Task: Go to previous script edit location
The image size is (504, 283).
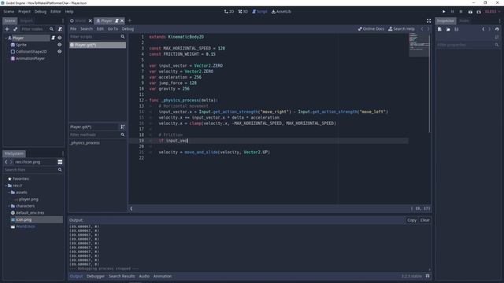Action: pos(422,29)
